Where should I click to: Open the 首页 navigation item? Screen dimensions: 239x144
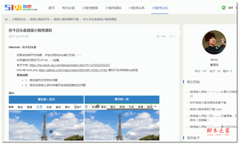click(51, 8)
